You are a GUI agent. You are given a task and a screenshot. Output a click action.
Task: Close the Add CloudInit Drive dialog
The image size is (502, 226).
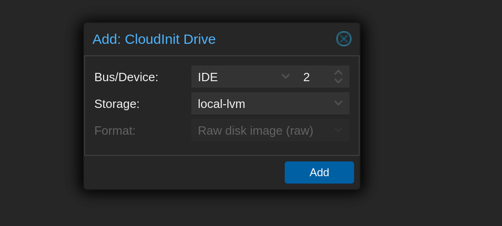(x=344, y=39)
